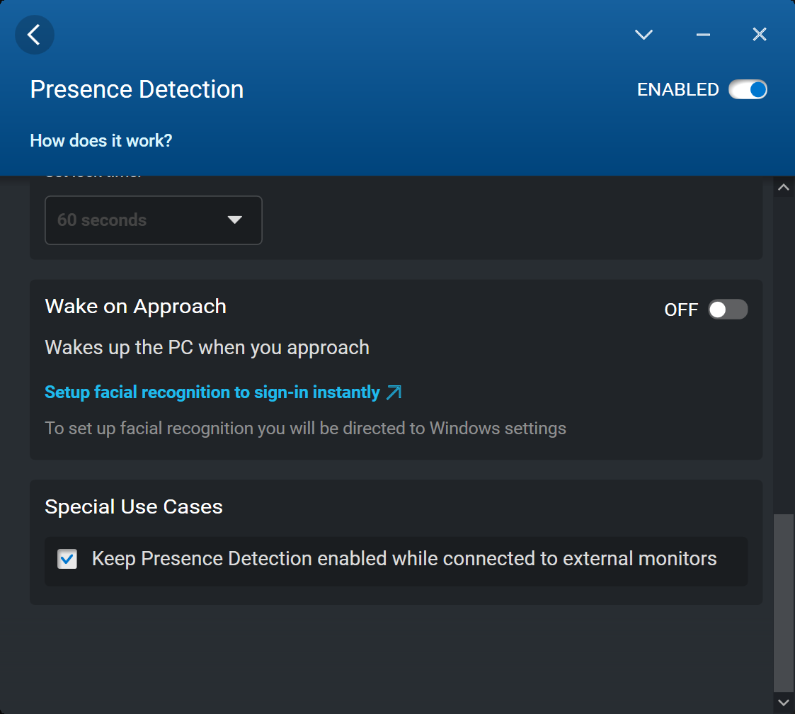Go back using the back arrow
The image size is (795, 714).
tap(34, 34)
